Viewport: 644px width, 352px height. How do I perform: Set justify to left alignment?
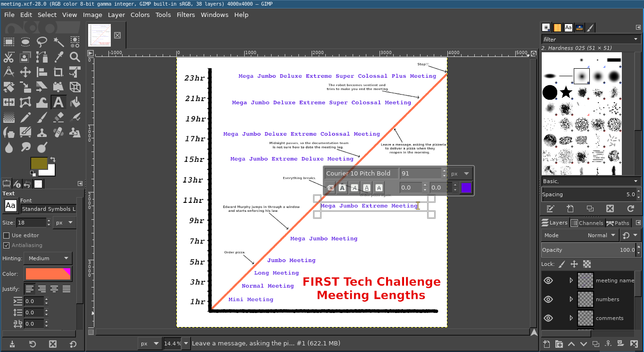(x=30, y=289)
